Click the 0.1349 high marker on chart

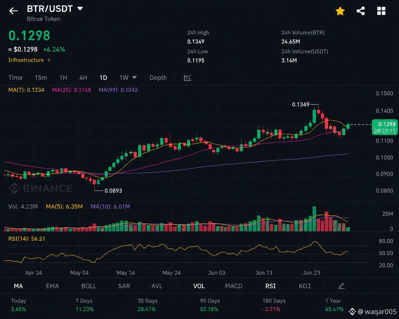[x=301, y=104]
